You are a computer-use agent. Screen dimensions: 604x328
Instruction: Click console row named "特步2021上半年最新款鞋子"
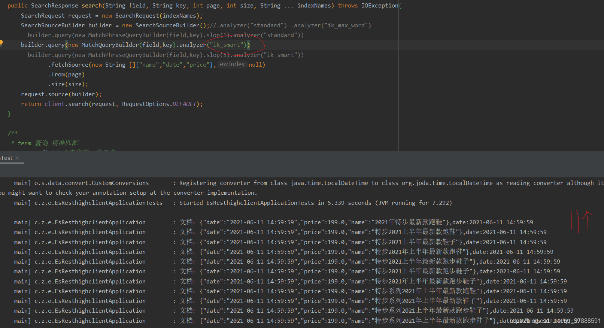pyautogui.click(x=280, y=242)
